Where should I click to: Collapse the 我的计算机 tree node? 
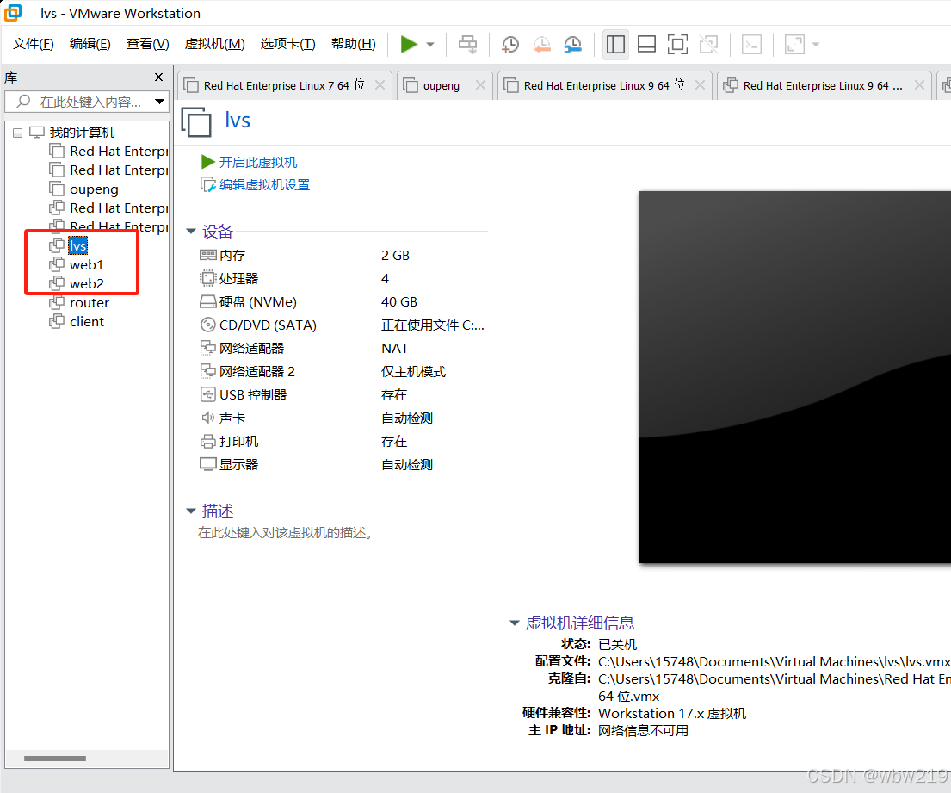pos(17,133)
